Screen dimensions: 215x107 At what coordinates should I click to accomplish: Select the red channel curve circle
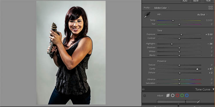point(177,96)
